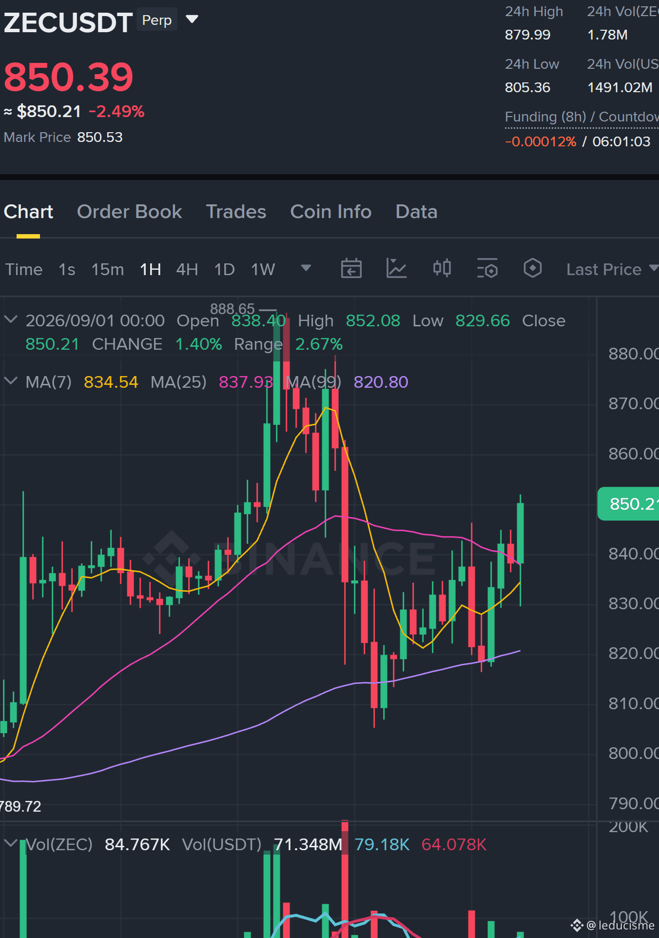Click the MA(7) value 834.54

(111, 382)
